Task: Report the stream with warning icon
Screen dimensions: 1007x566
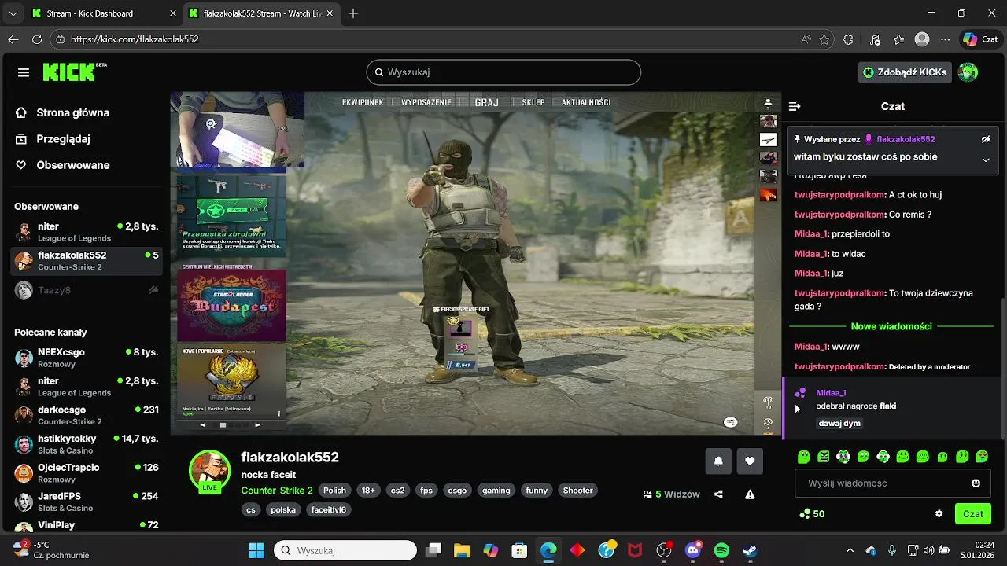Action: [750, 494]
